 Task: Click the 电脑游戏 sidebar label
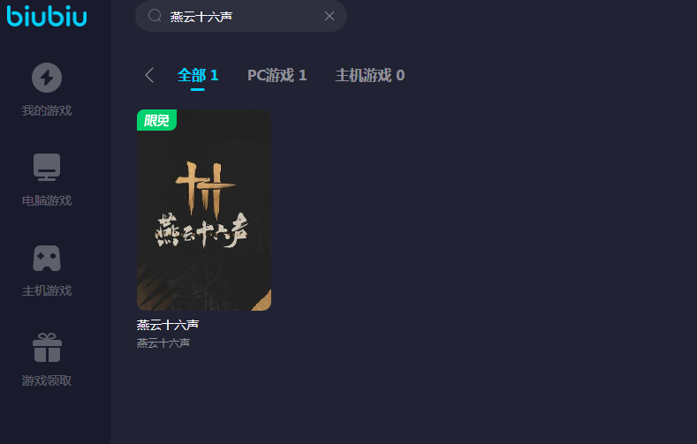coord(47,200)
